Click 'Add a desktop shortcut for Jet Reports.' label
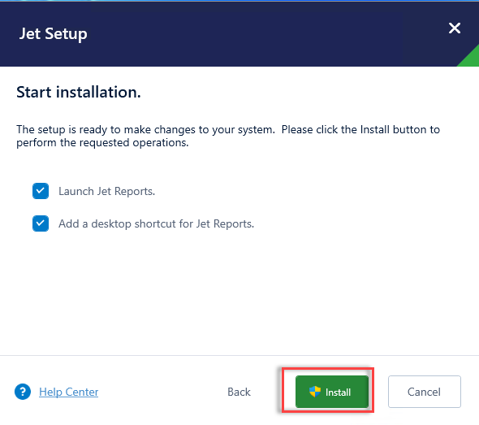The width and height of the screenshot is (479, 425). pyautogui.click(x=157, y=223)
